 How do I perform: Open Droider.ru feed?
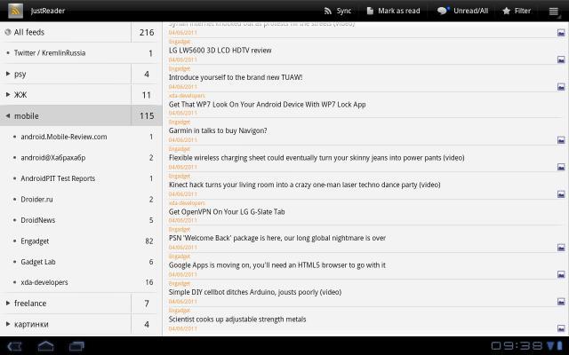coord(81,199)
